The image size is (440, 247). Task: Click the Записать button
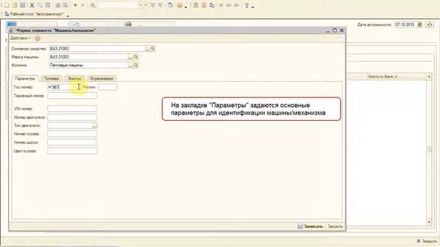(310, 226)
